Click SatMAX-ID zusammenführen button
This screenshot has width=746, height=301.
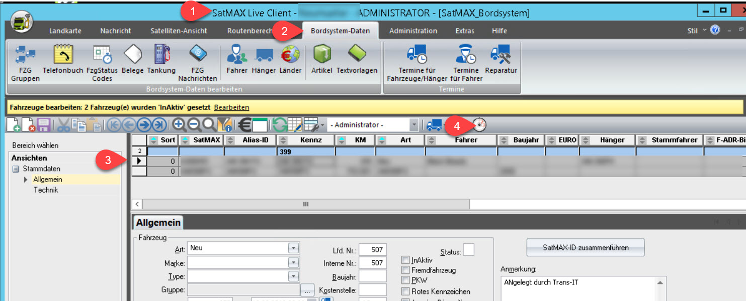click(586, 248)
